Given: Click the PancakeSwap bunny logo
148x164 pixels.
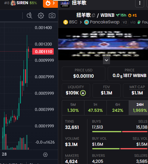Looking at the screenshot, I should (87, 22).
